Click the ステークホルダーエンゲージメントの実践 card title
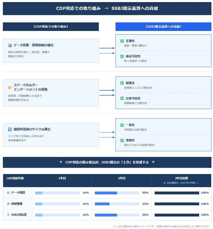Screen dimensions: 213x229 click(31, 87)
